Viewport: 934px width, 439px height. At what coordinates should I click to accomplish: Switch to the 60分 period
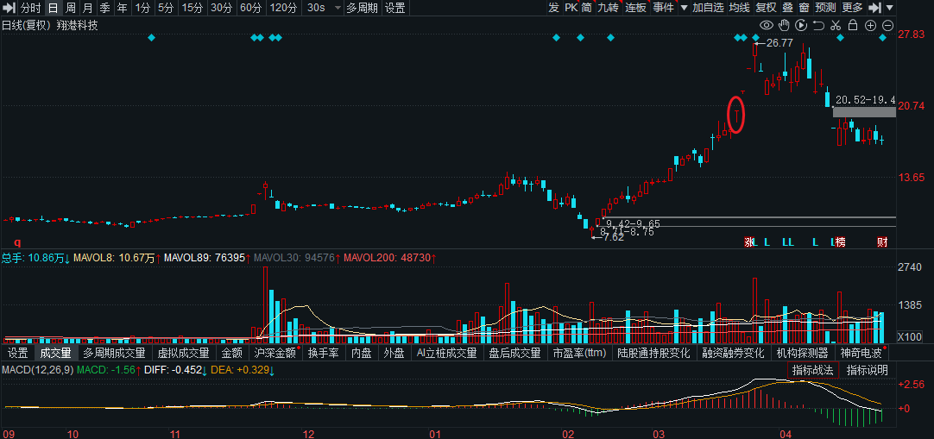(x=251, y=8)
